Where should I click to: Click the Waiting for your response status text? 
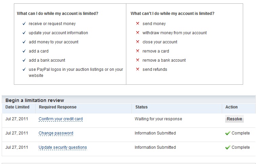coord(158,119)
